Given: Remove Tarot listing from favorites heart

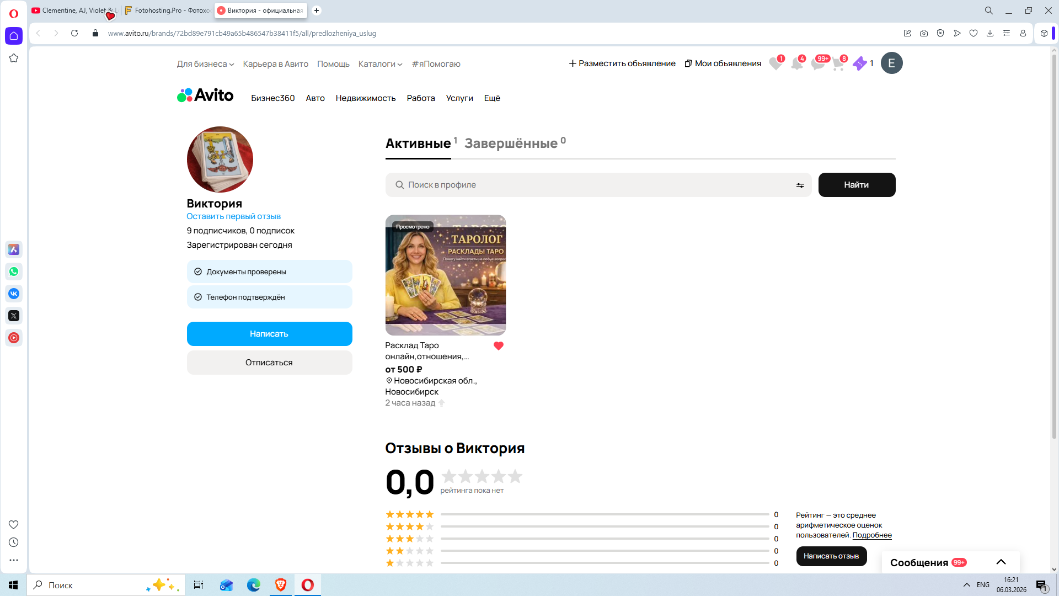Looking at the screenshot, I should [x=498, y=346].
